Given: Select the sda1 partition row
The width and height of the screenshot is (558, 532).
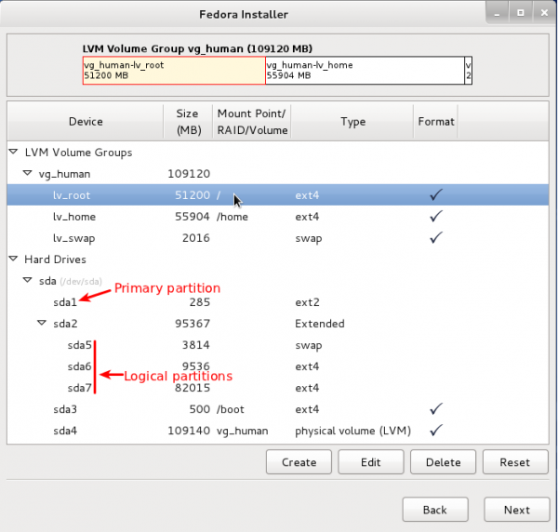Looking at the screenshot, I should click(277, 302).
